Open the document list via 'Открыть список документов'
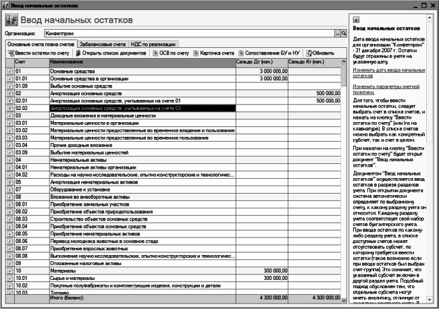 pyautogui.click(x=111, y=53)
